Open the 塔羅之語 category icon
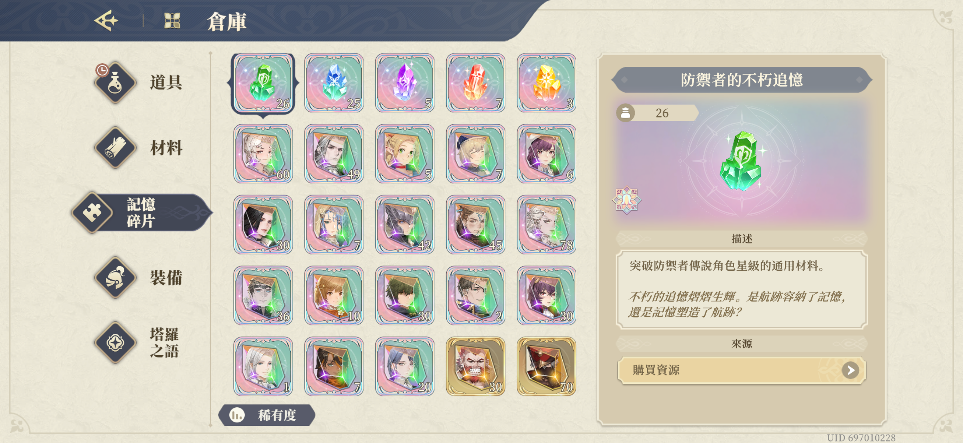The image size is (963, 443). click(115, 342)
